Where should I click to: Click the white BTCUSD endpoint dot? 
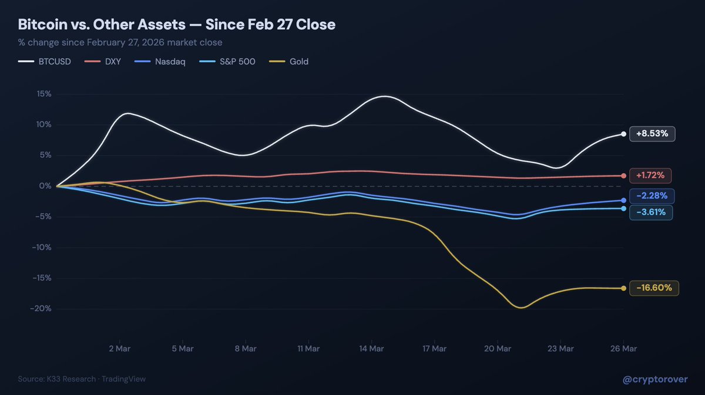coord(623,134)
